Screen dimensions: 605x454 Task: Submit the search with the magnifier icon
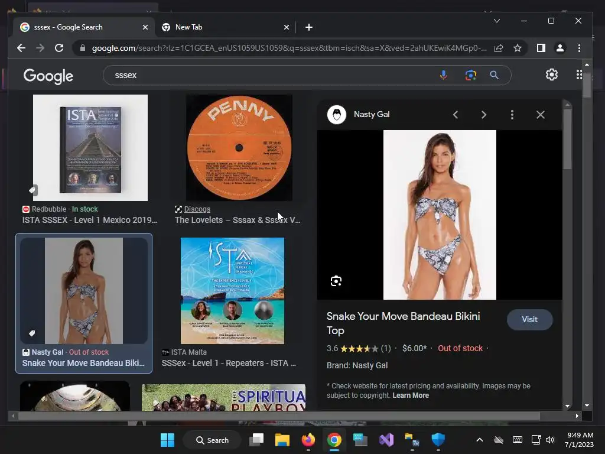tap(495, 75)
